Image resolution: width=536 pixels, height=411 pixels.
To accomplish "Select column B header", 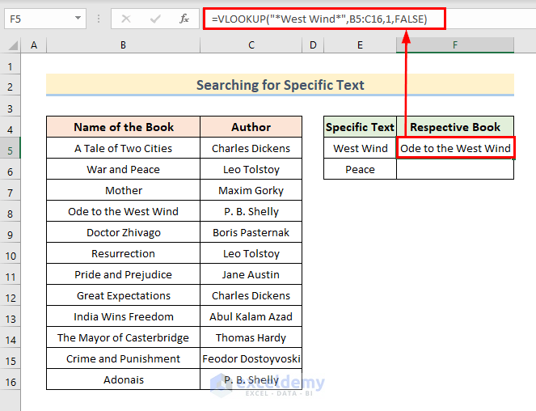I will tap(123, 46).
